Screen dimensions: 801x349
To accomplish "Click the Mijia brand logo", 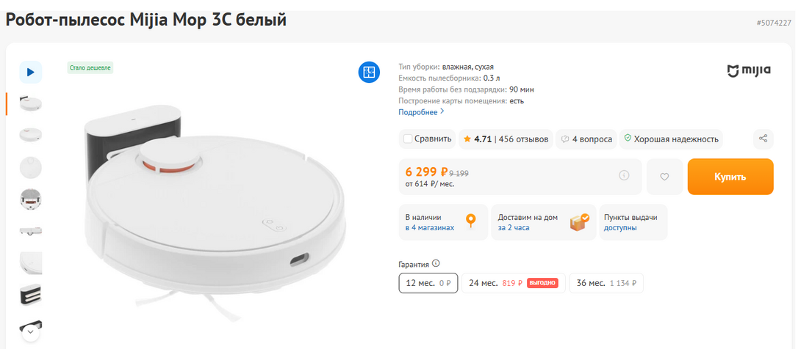I will [749, 70].
